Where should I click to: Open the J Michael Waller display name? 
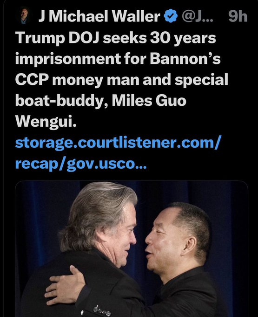tap(99, 16)
